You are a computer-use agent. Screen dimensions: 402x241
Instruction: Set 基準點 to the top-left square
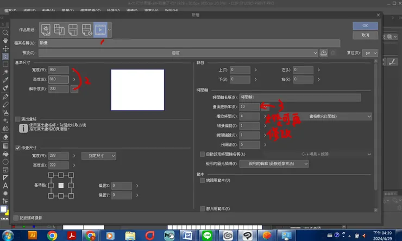51,175
